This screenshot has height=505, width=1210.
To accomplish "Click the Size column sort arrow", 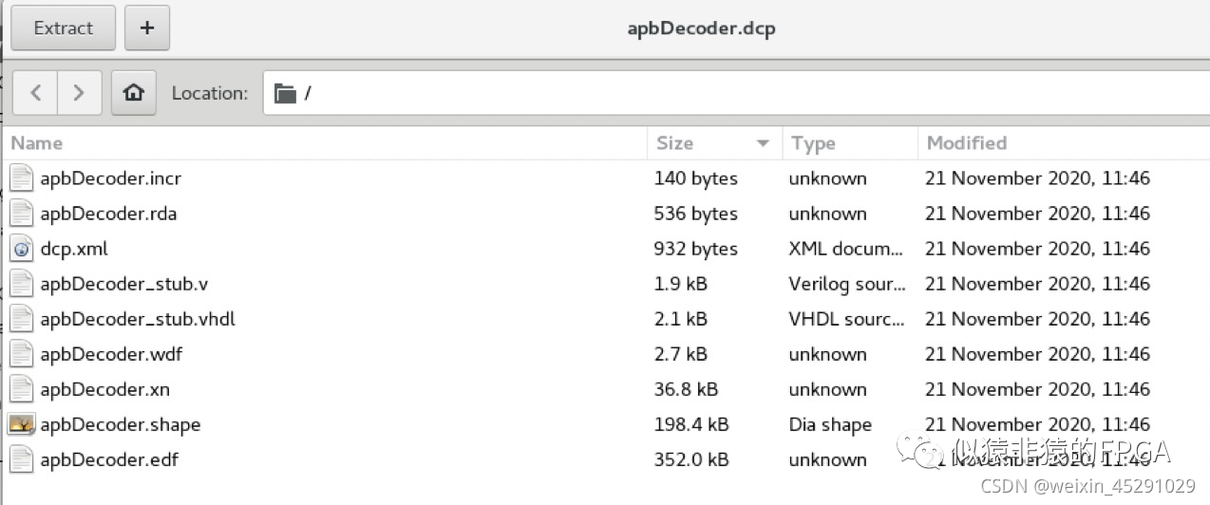I will 762,143.
